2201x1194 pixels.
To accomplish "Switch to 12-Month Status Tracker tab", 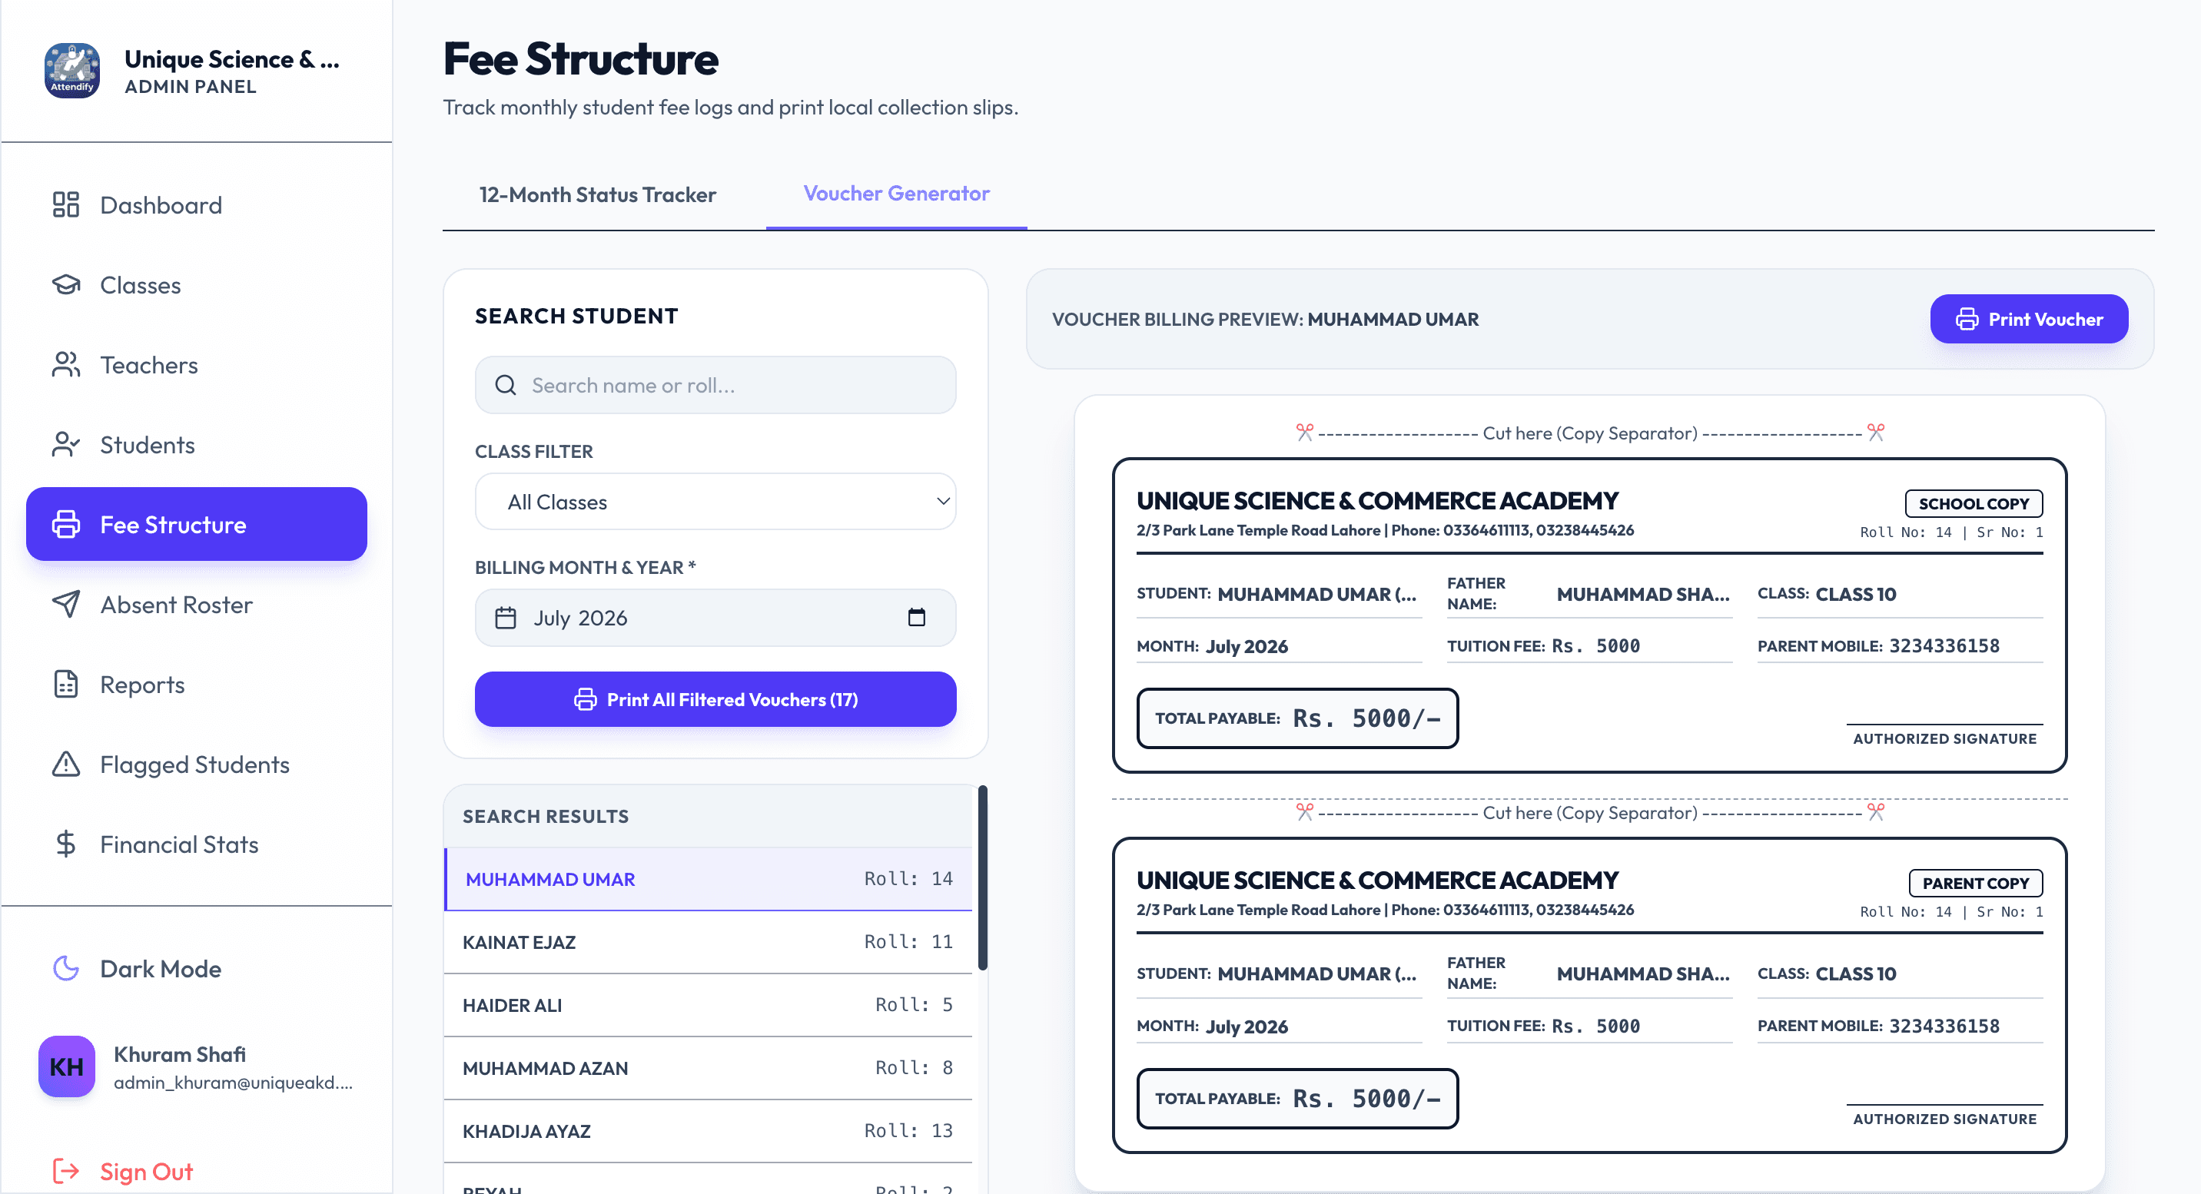I will click(x=597, y=194).
